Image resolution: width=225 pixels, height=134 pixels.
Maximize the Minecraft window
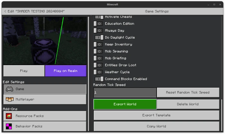pos(214,4)
